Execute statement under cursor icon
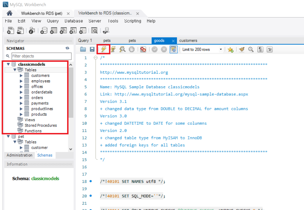This screenshot has width=304, height=210. coord(113,49)
